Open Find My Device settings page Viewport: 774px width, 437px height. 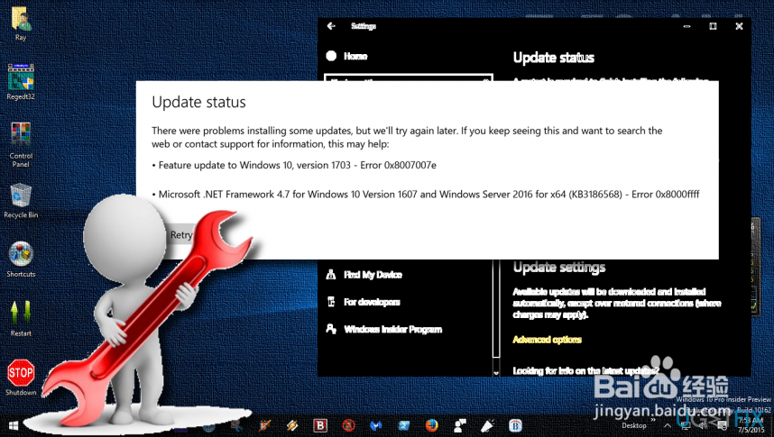point(364,275)
